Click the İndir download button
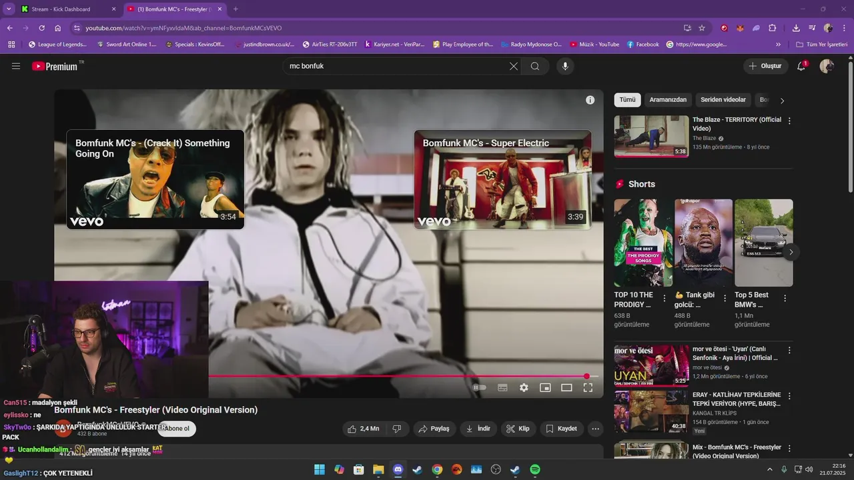This screenshot has height=480, width=854. tap(479, 429)
